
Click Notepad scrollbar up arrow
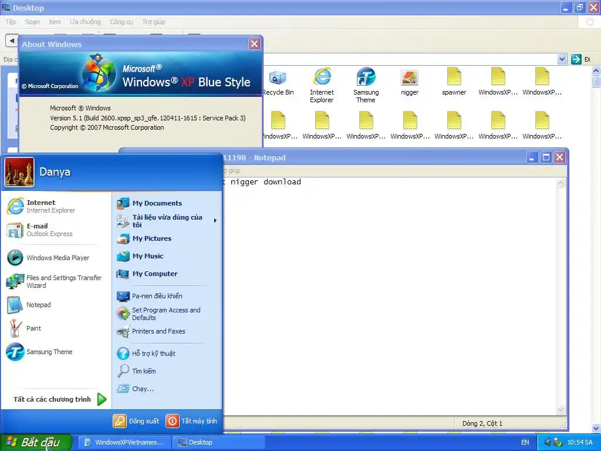[x=561, y=183]
